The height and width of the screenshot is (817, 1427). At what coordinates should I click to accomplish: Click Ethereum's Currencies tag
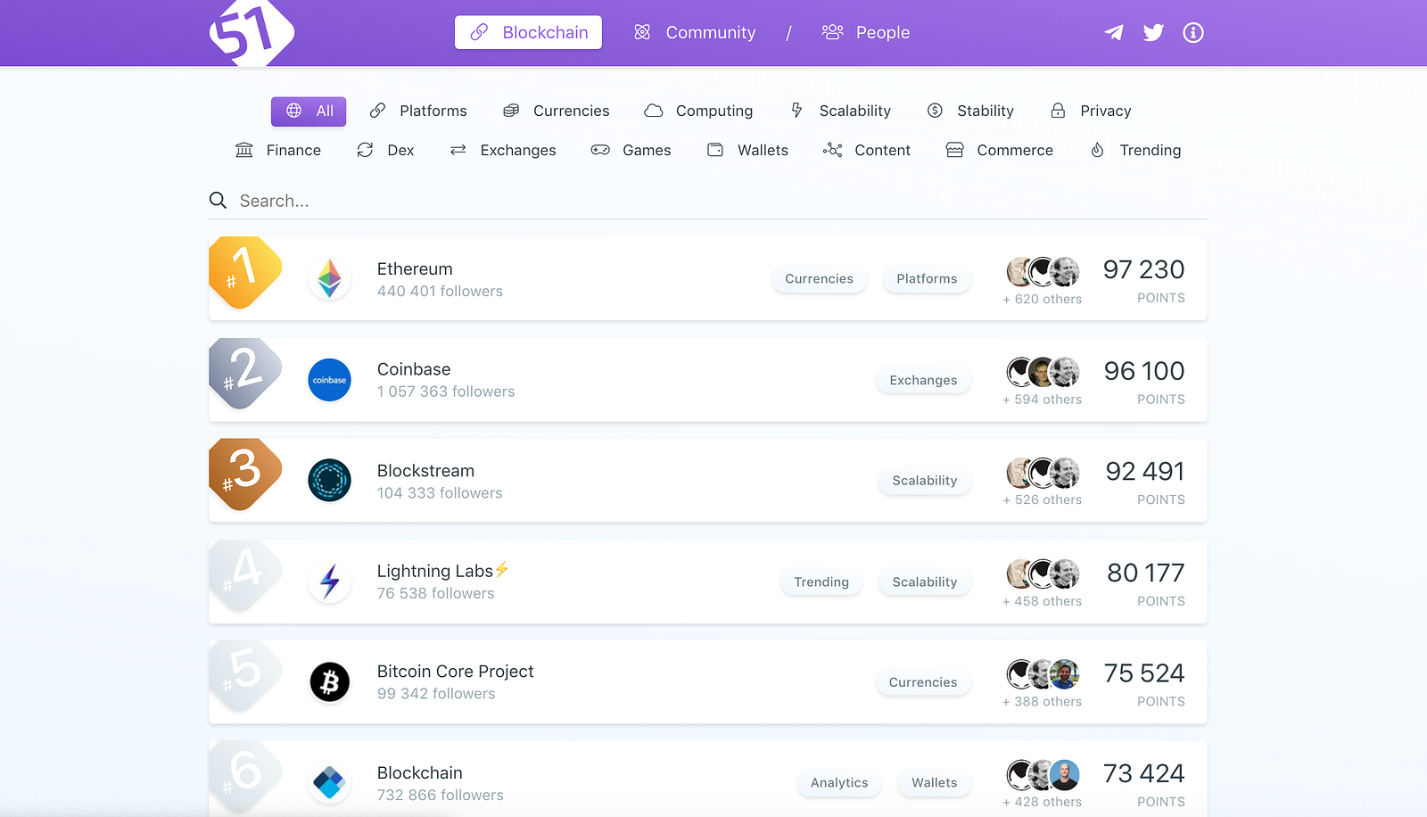coord(820,279)
